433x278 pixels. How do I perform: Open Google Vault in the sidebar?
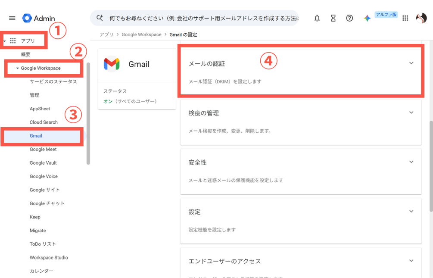(x=43, y=163)
